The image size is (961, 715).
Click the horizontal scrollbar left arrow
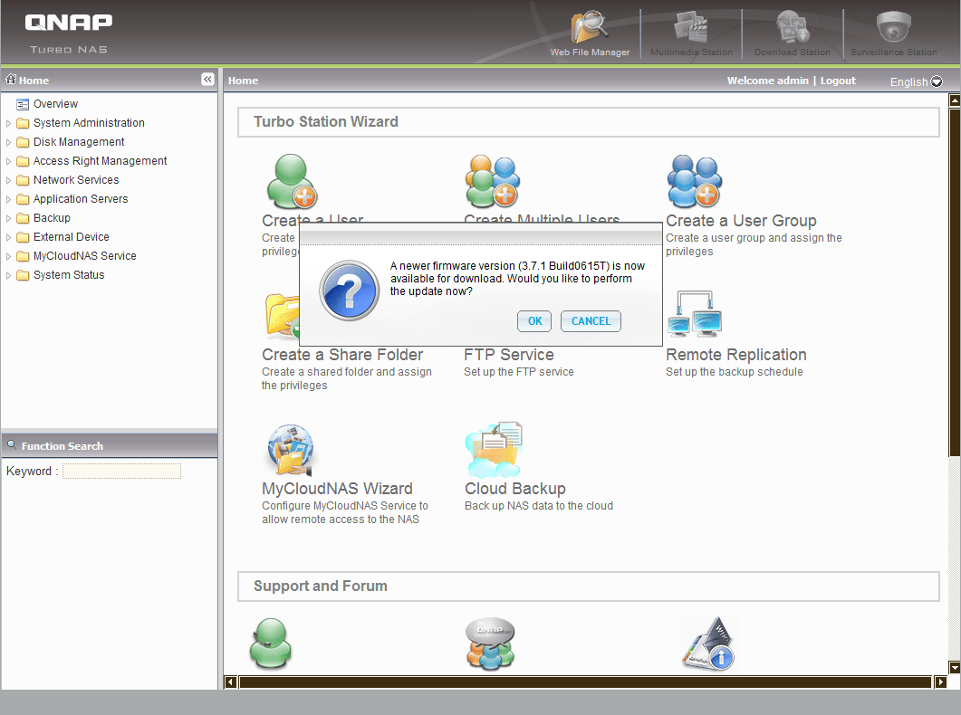coord(230,682)
